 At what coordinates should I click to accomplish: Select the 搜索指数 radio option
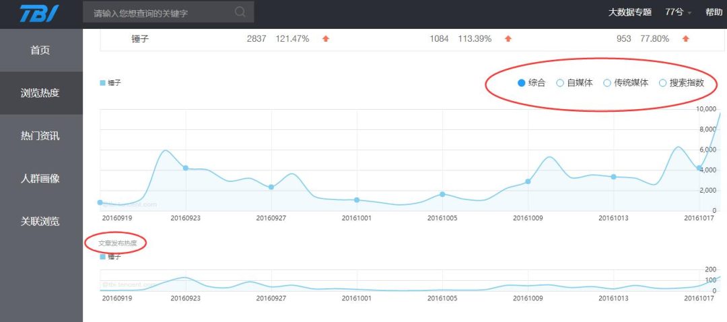[662, 83]
